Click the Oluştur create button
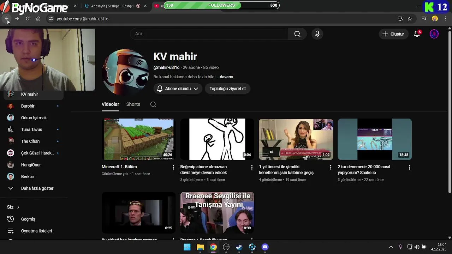Screen dimensions: 452x254 (x=393, y=34)
